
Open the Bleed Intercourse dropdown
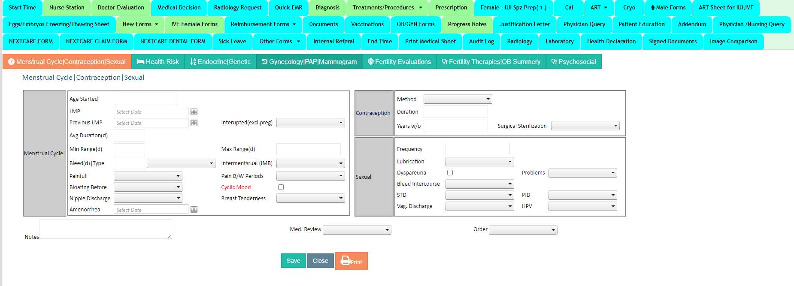[479, 184]
